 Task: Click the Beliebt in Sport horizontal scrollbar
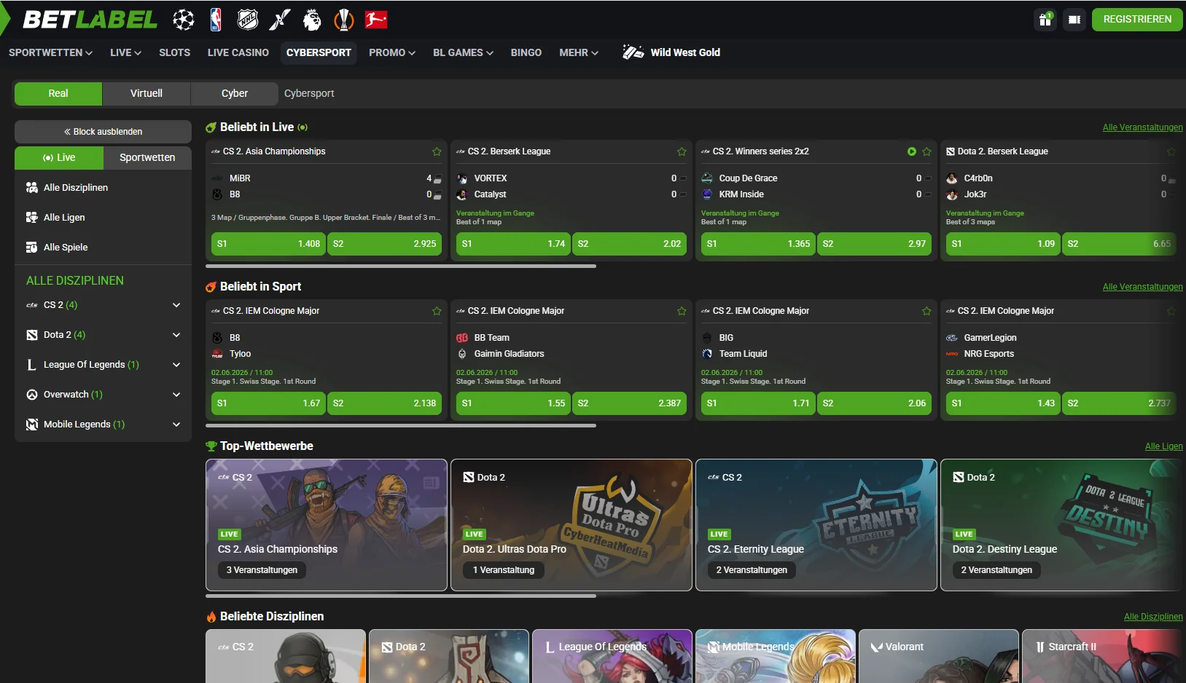point(401,426)
